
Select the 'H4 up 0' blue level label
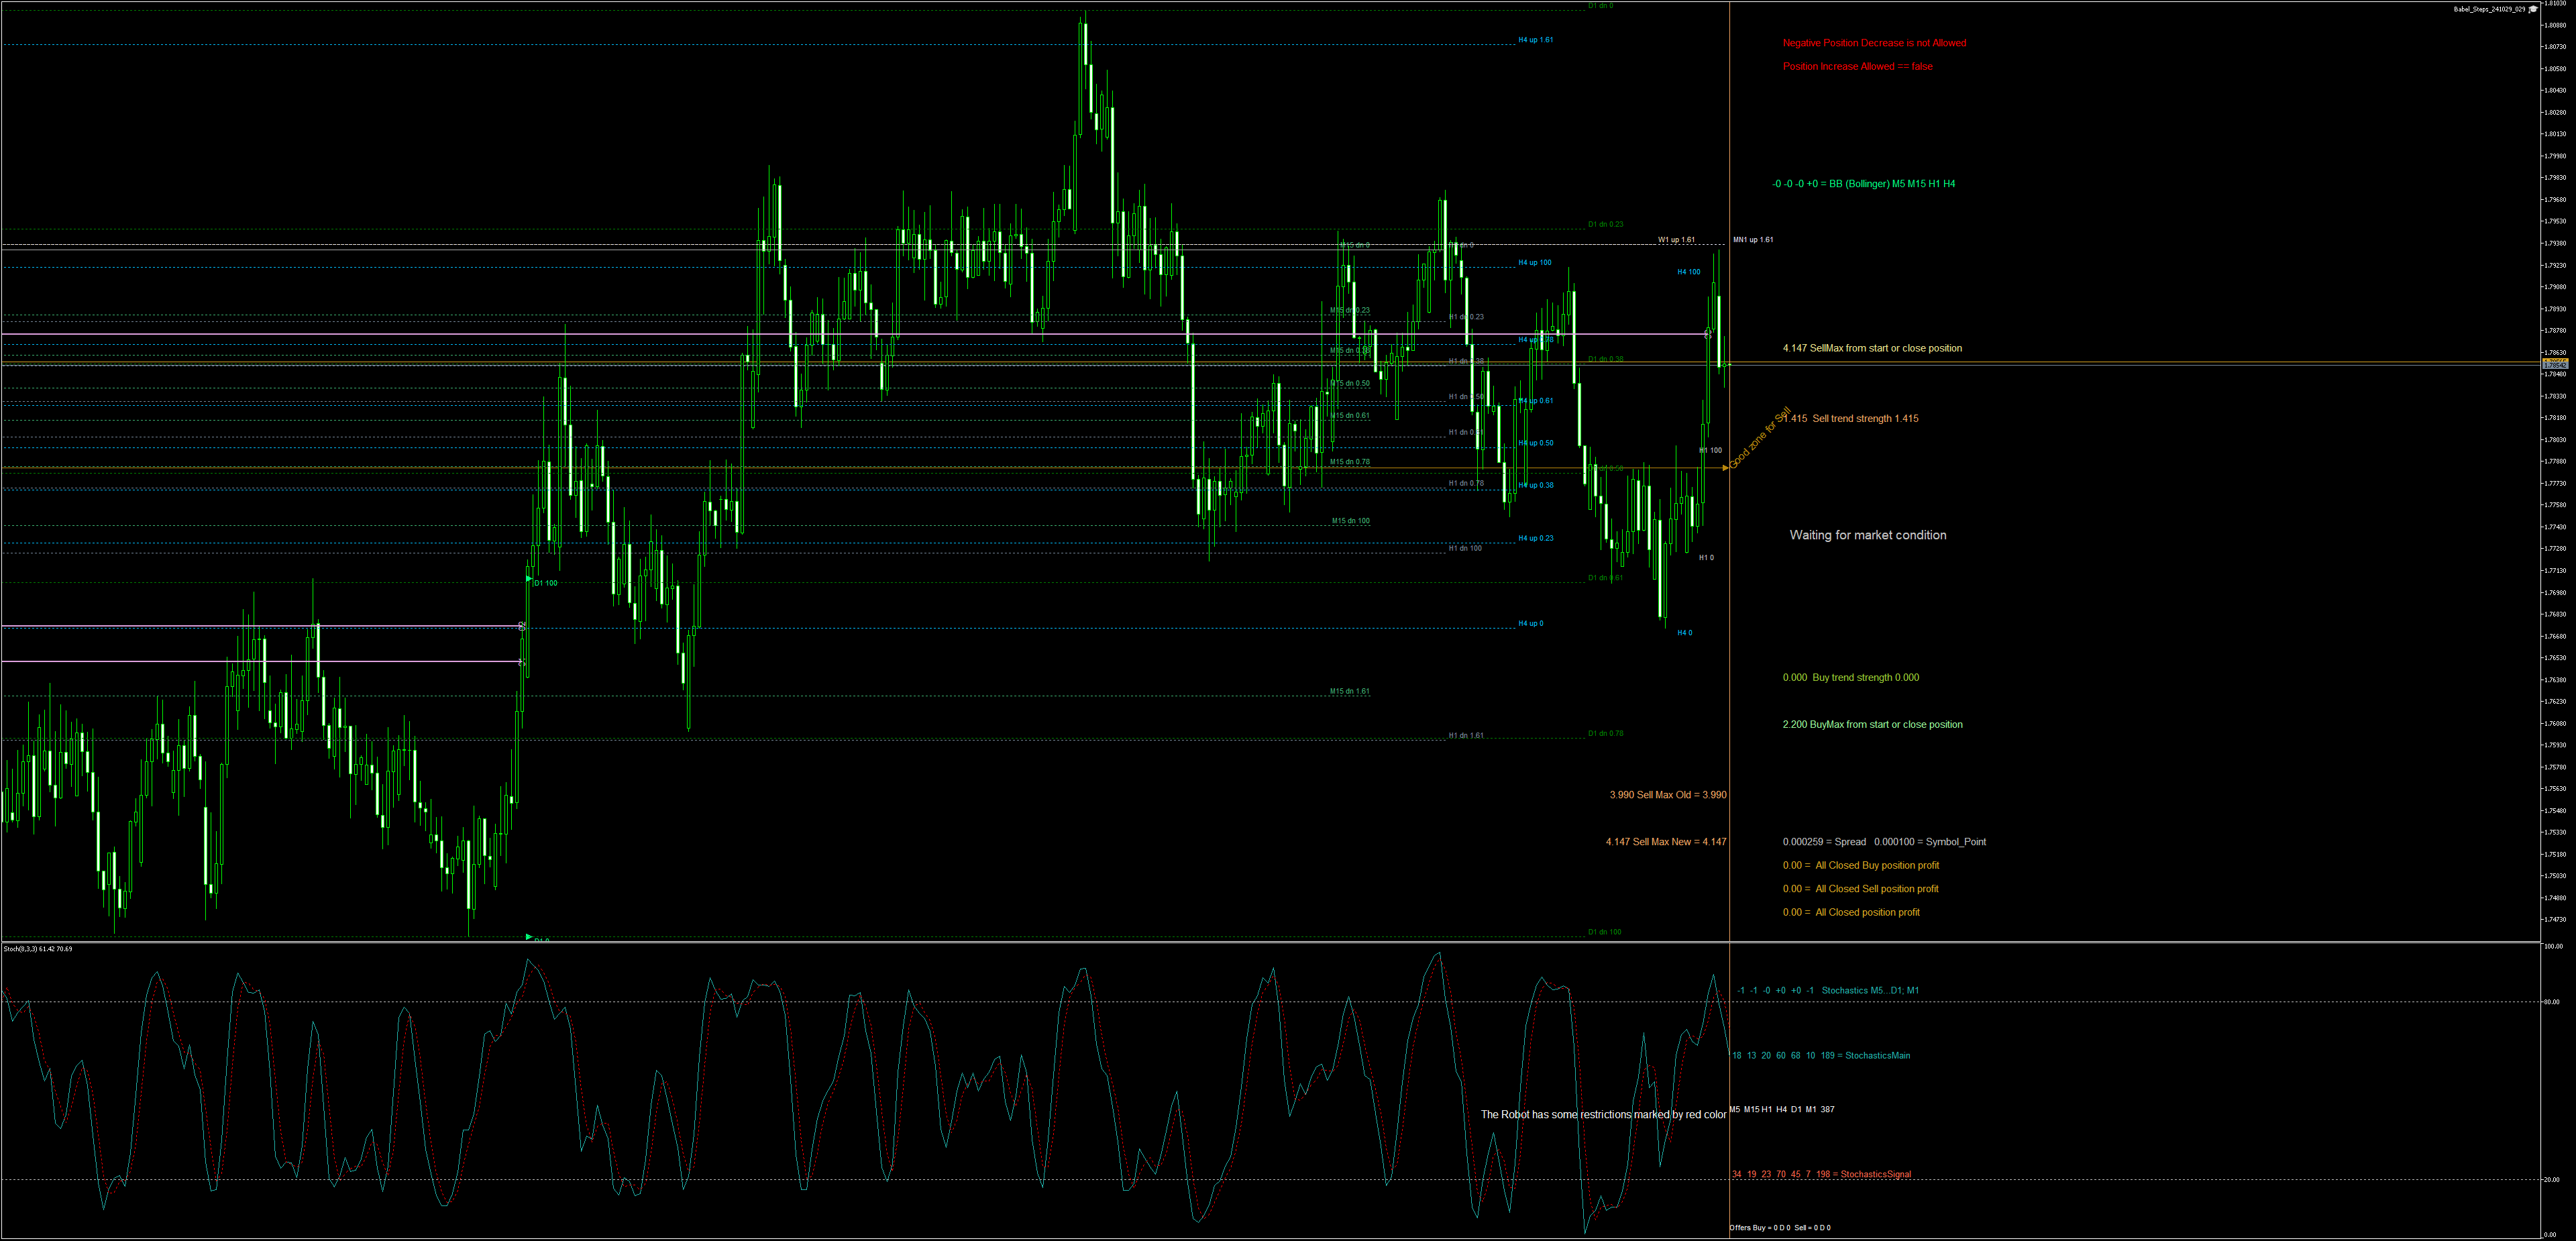(x=1530, y=623)
